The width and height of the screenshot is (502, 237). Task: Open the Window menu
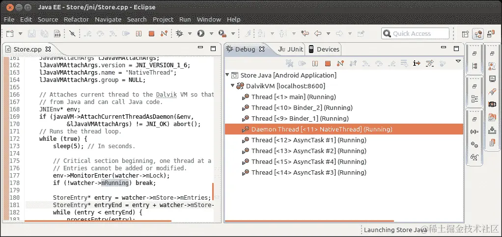(209, 19)
